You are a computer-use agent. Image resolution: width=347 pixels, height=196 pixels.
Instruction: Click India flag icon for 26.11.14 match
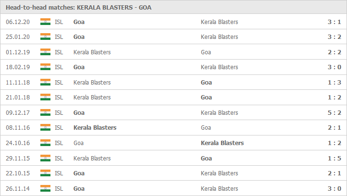click(x=45, y=188)
